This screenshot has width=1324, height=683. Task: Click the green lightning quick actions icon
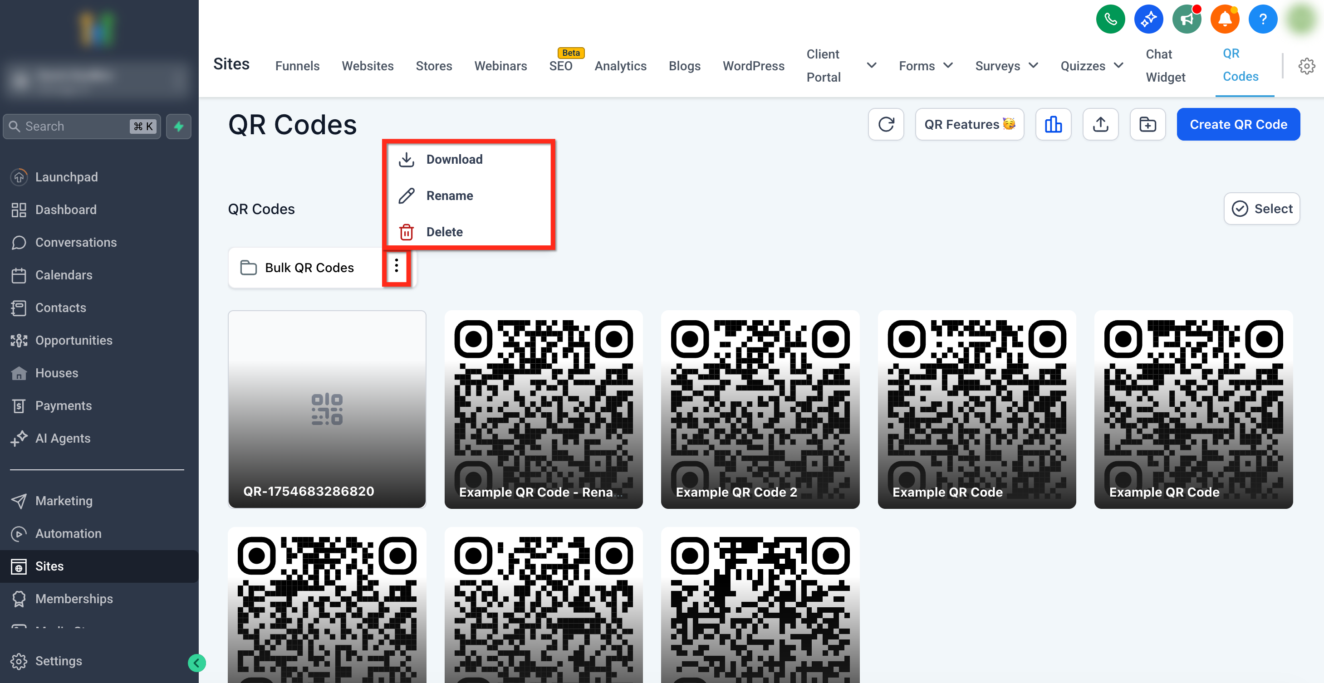tap(178, 127)
